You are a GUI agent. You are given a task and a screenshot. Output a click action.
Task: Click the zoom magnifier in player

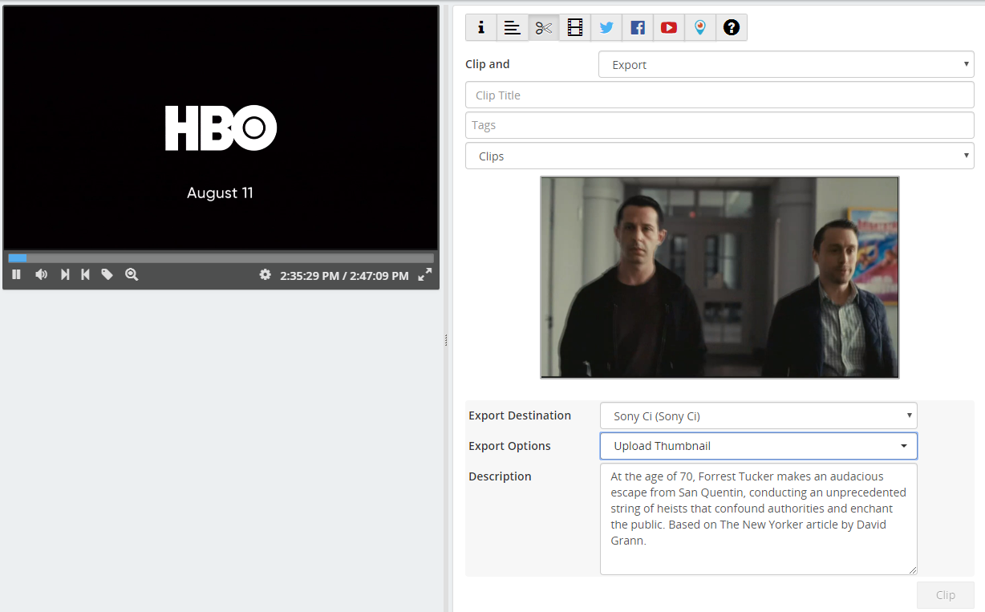pos(132,274)
